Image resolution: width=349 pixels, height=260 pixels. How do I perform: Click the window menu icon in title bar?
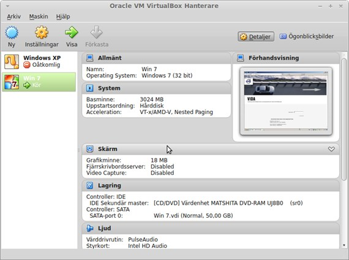(x=7, y=6)
